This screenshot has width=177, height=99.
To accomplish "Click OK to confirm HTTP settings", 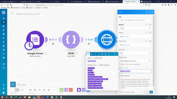I will [151, 92].
